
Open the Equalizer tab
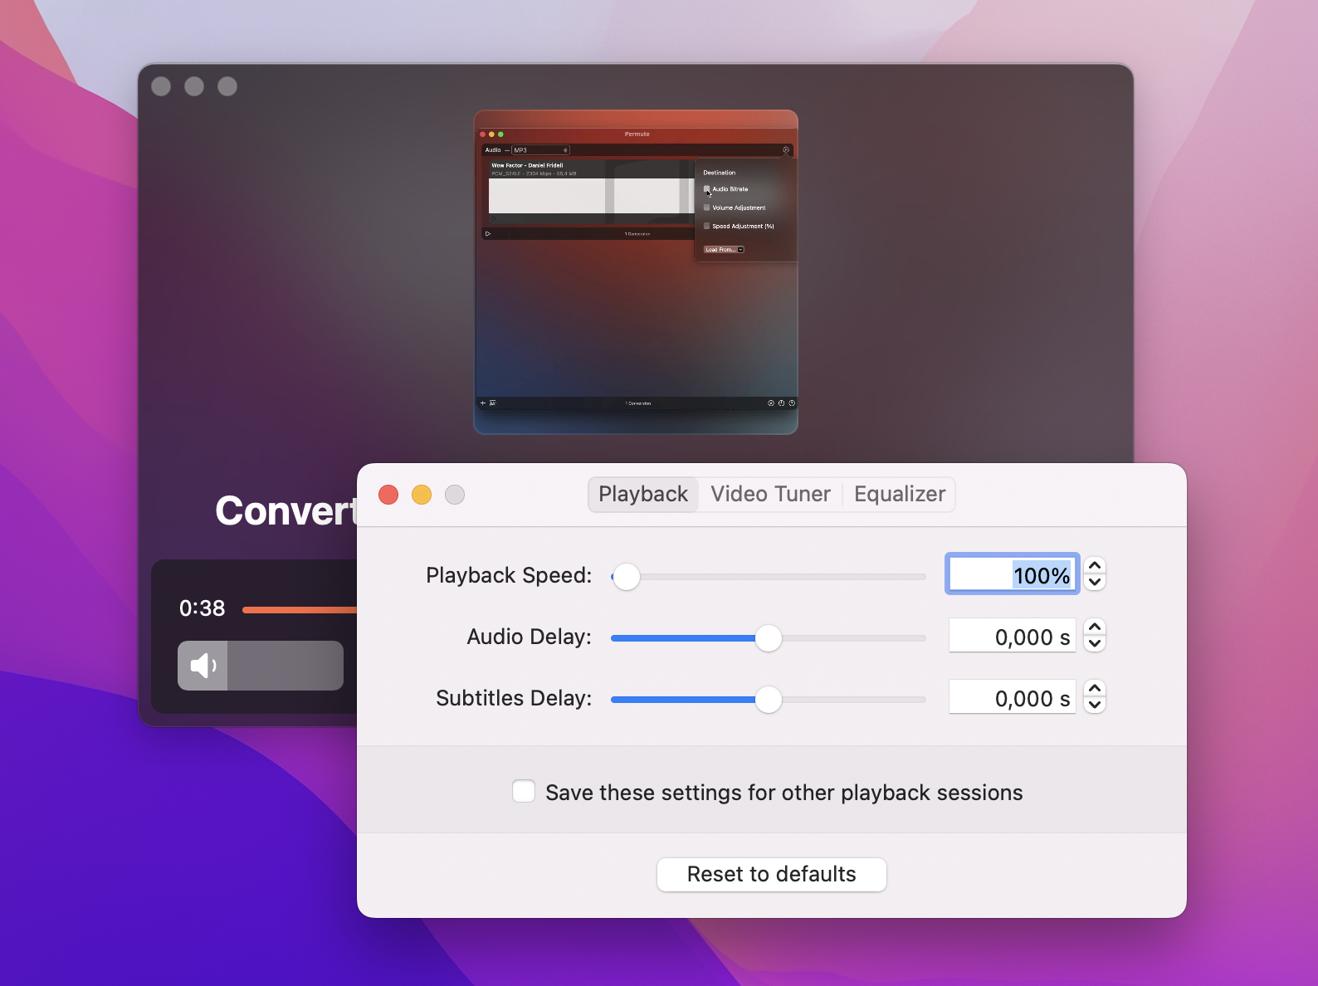(x=900, y=495)
